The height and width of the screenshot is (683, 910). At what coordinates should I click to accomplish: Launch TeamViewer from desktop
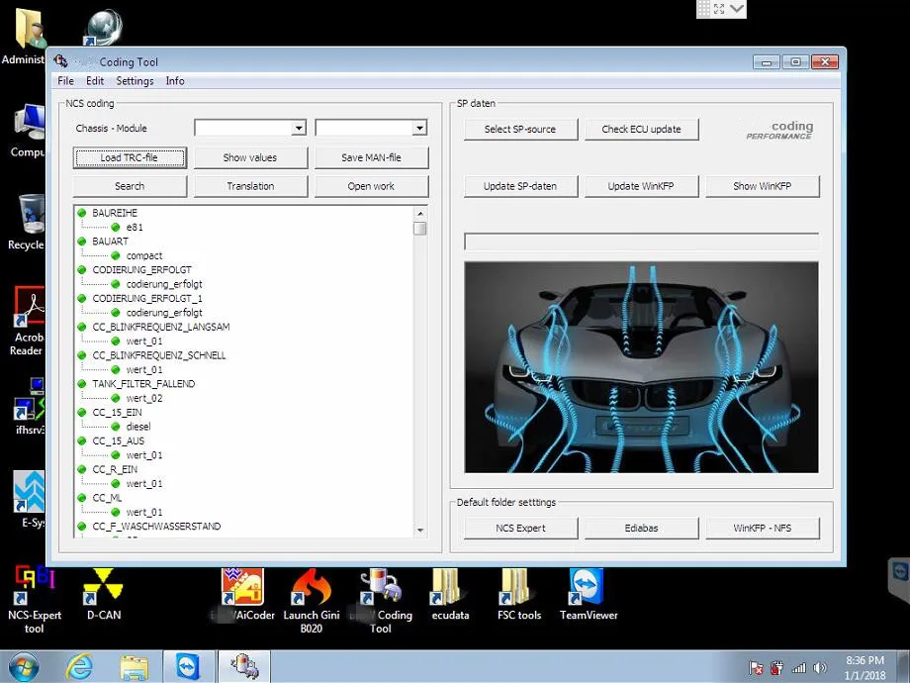point(588,594)
